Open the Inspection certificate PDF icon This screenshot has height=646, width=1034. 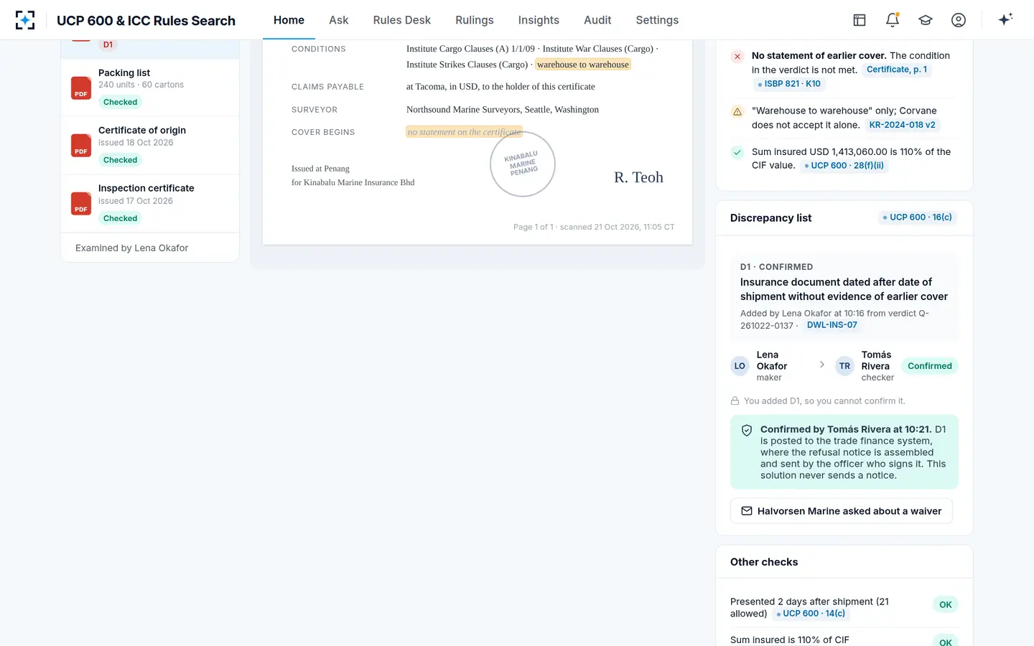click(x=81, y=203)
